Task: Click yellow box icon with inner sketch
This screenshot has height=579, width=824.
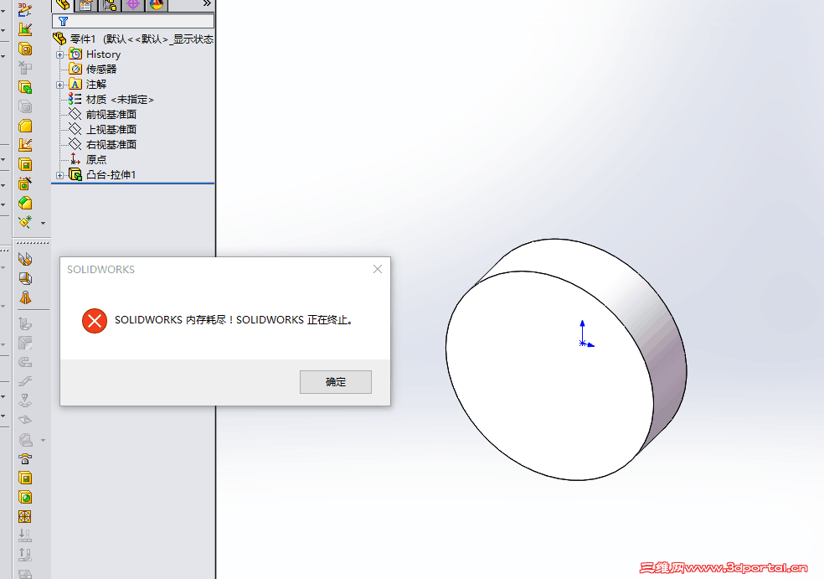Action: [24, 49]
